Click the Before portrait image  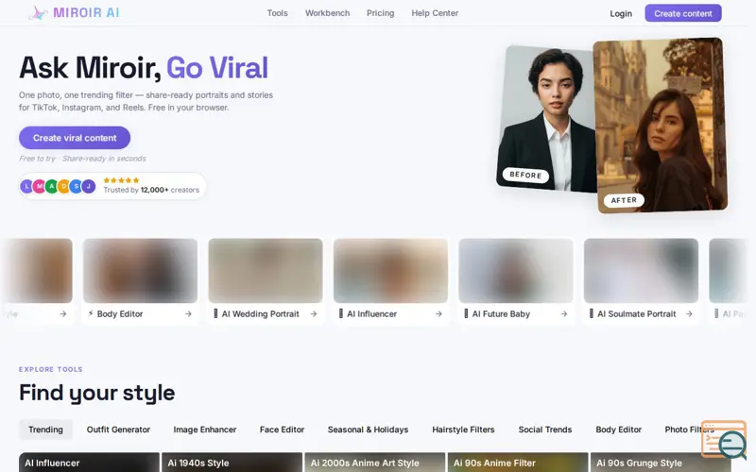coord(546,119)
